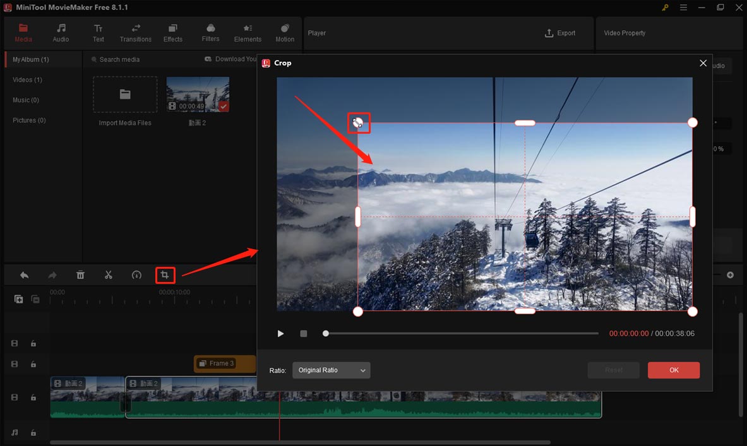Select the second long video clip on timeline
Screen dimensions: 747x446
point(363,397)
